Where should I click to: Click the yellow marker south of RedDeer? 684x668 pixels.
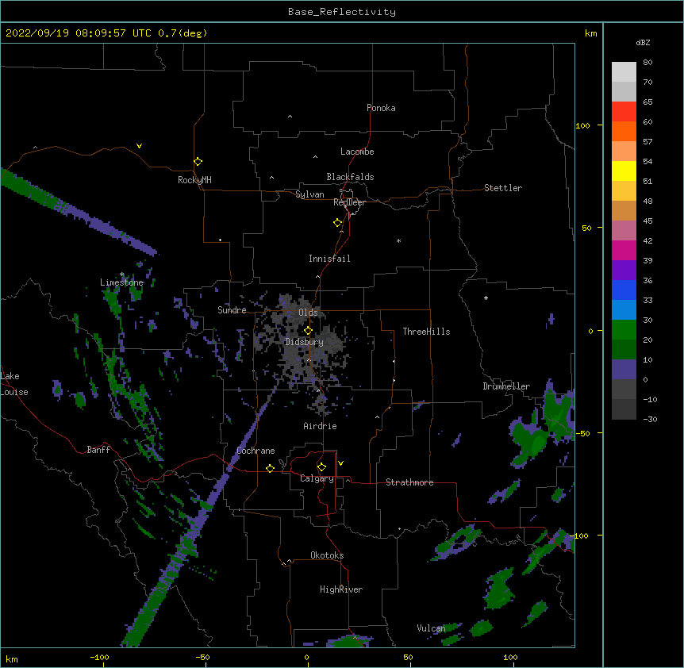tap(338, 223)
